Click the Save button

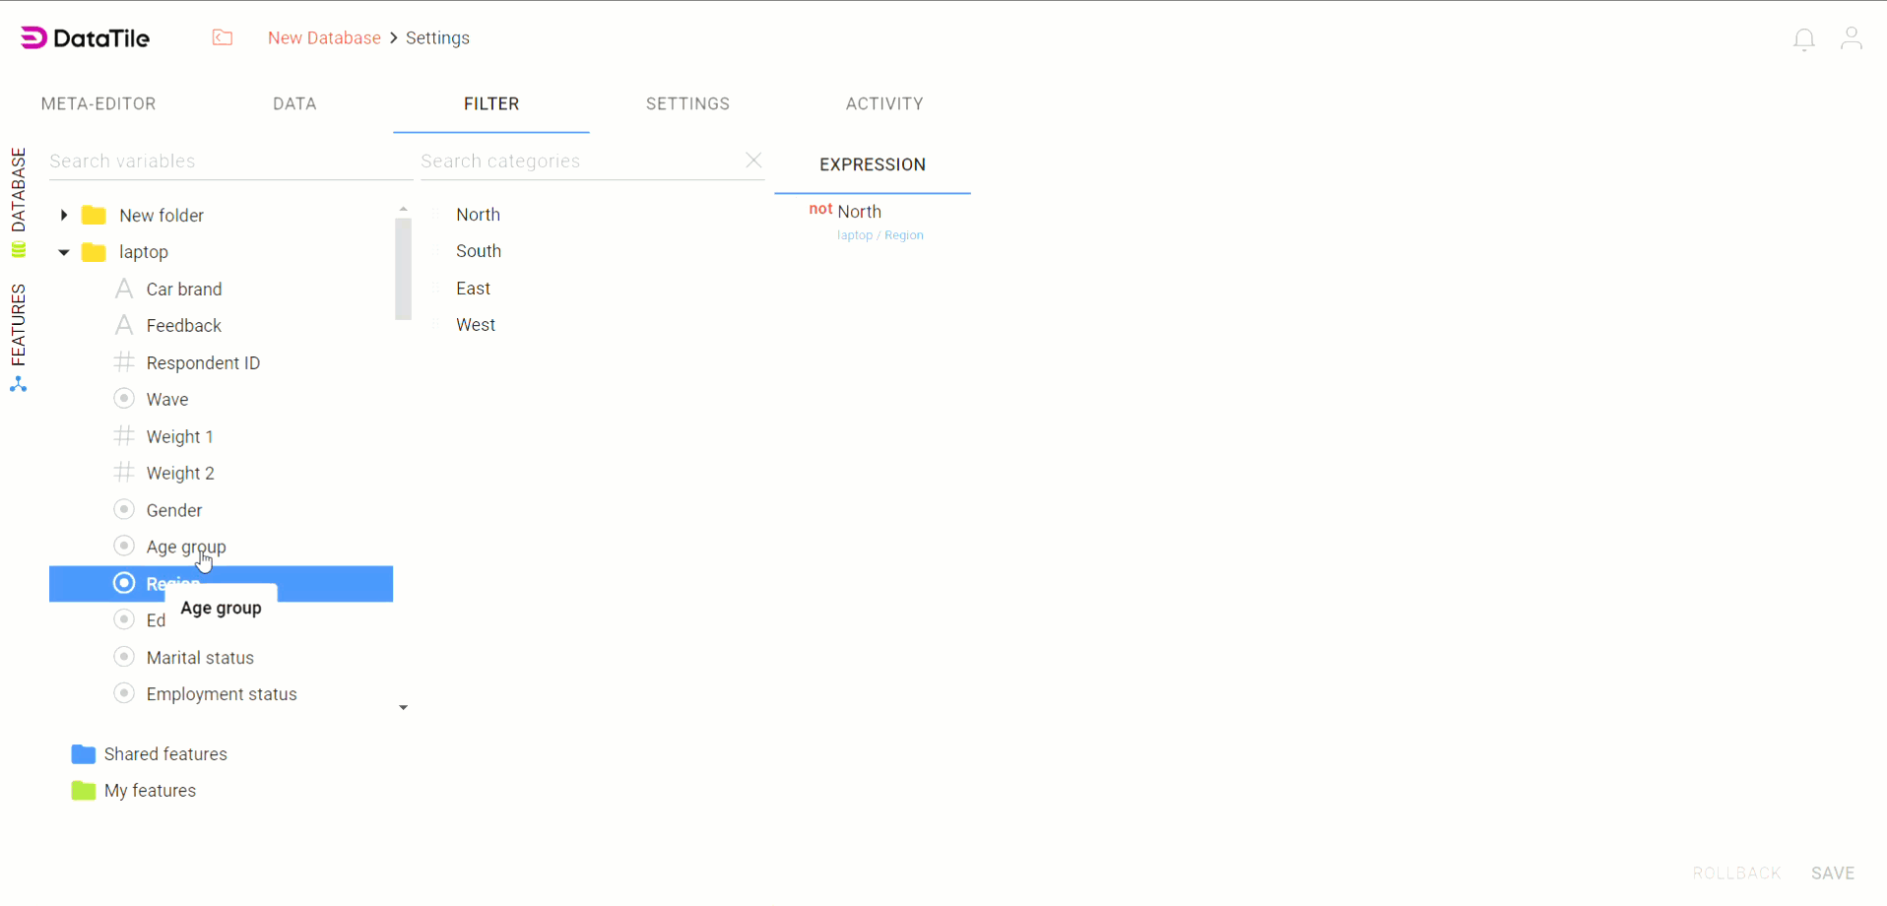coord(1832,874)
